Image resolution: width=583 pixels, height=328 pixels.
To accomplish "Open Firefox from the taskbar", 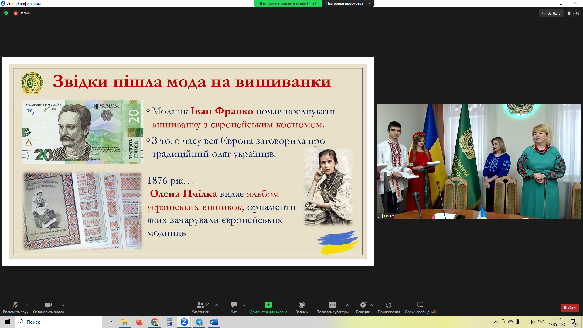I will [x=139, y=322].
